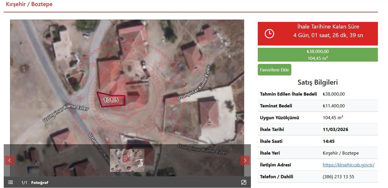The image size is (388, 188).
Task: Click the Favorilere Ekle button
Action: pyautogui.click(x=274, y=70)
